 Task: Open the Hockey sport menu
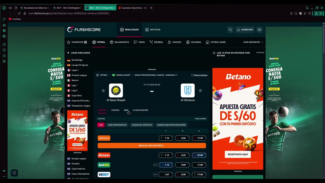click(175, 42)
